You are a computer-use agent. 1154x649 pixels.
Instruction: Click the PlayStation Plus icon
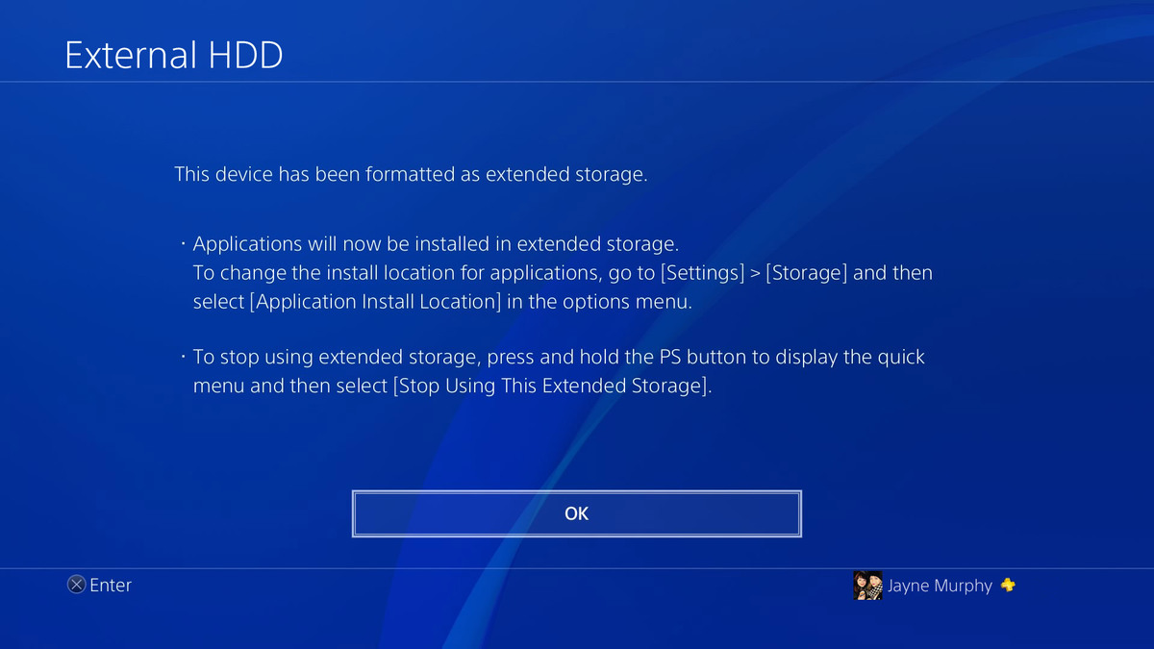pyautogui.click(x=1007, y=584)
